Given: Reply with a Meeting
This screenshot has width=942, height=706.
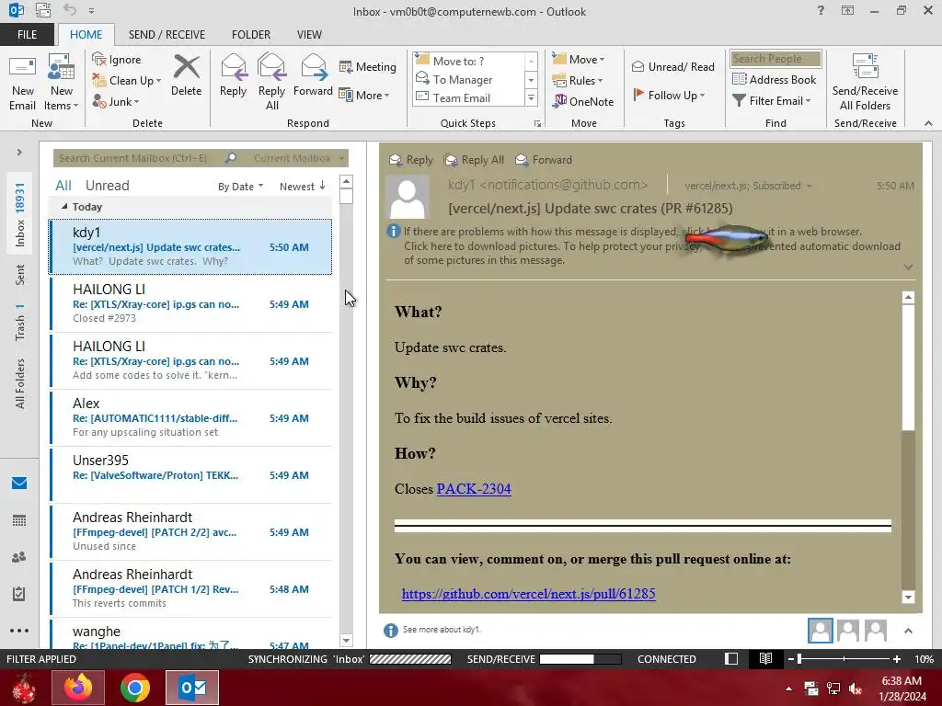Looking at the screenshot, I should 368,66.
